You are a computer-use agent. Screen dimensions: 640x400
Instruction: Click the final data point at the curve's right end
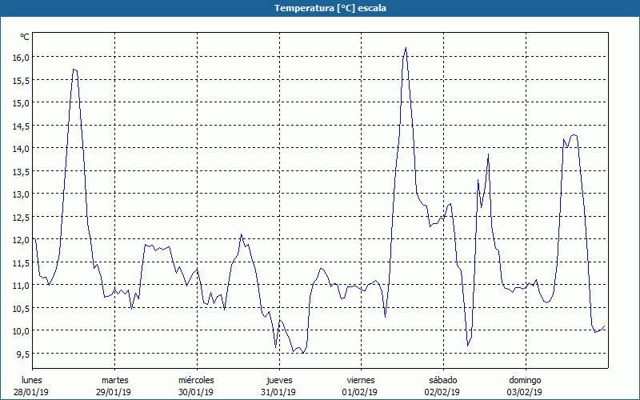coord(606,327)
